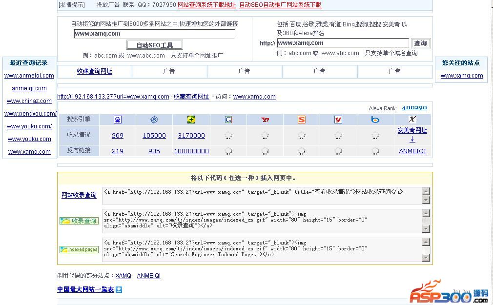This screenshot has width=493, height=305.
Task: Click up arrow of second code box scrollbar
Action: pos(426,213)
